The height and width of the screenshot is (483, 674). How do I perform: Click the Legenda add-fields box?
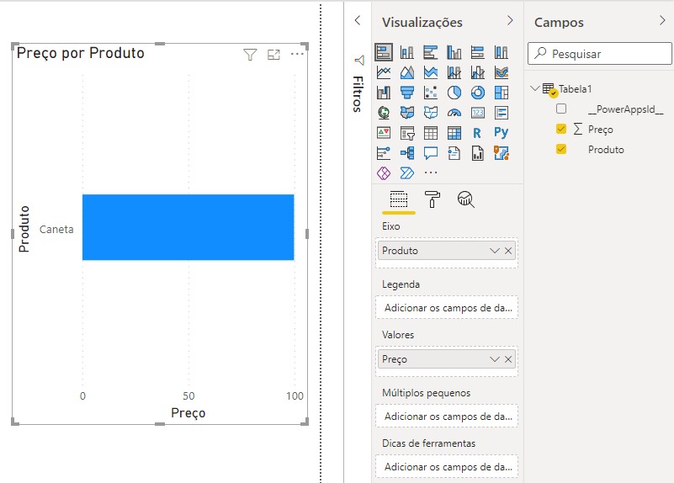[447, 308]
